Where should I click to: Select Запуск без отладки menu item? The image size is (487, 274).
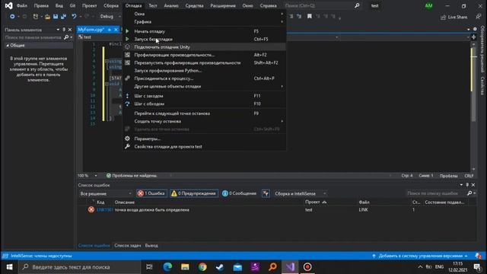[205, 39]
